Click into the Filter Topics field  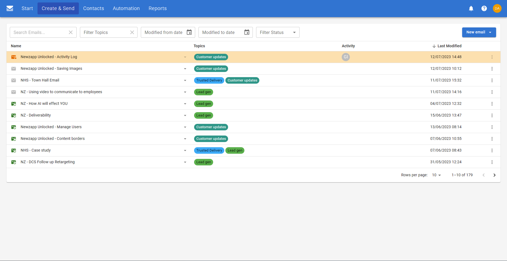click(x=105, y=32)
